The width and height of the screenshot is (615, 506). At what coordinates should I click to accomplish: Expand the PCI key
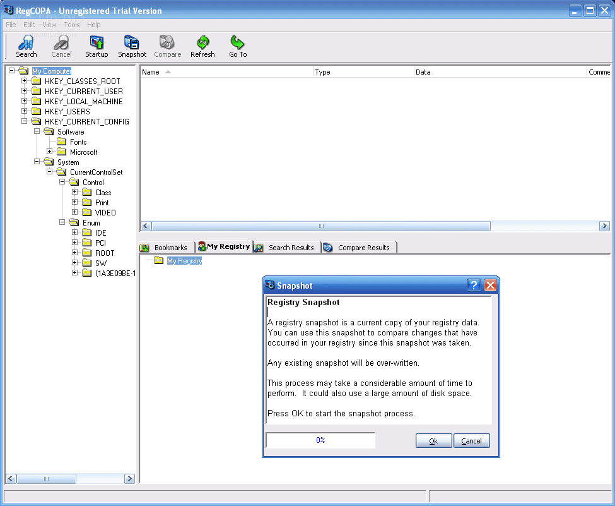[x=74, y=243]
